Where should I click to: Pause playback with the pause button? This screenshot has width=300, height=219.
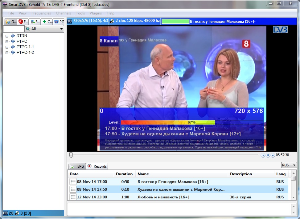(x=268, y=155)
